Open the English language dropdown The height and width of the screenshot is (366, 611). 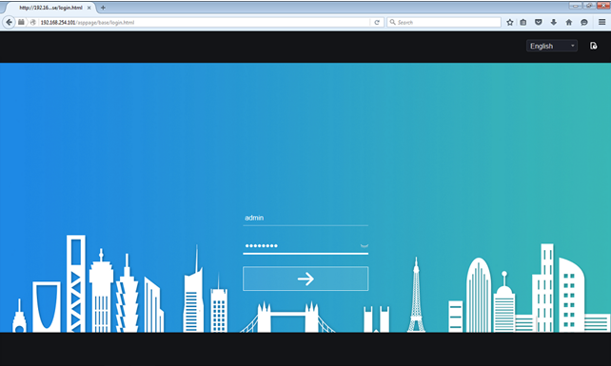coord(552,46)
